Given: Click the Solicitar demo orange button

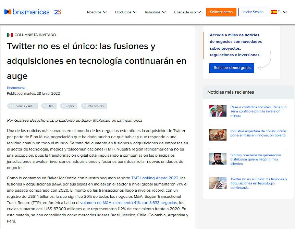Looking at the screenshot, I should (221, 12).
